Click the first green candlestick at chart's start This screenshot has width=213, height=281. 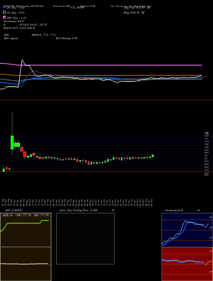click(3, 170)
